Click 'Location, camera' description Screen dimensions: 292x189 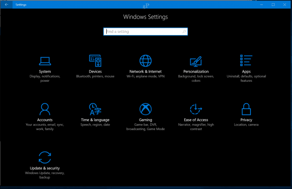click(x=246, y=125)
